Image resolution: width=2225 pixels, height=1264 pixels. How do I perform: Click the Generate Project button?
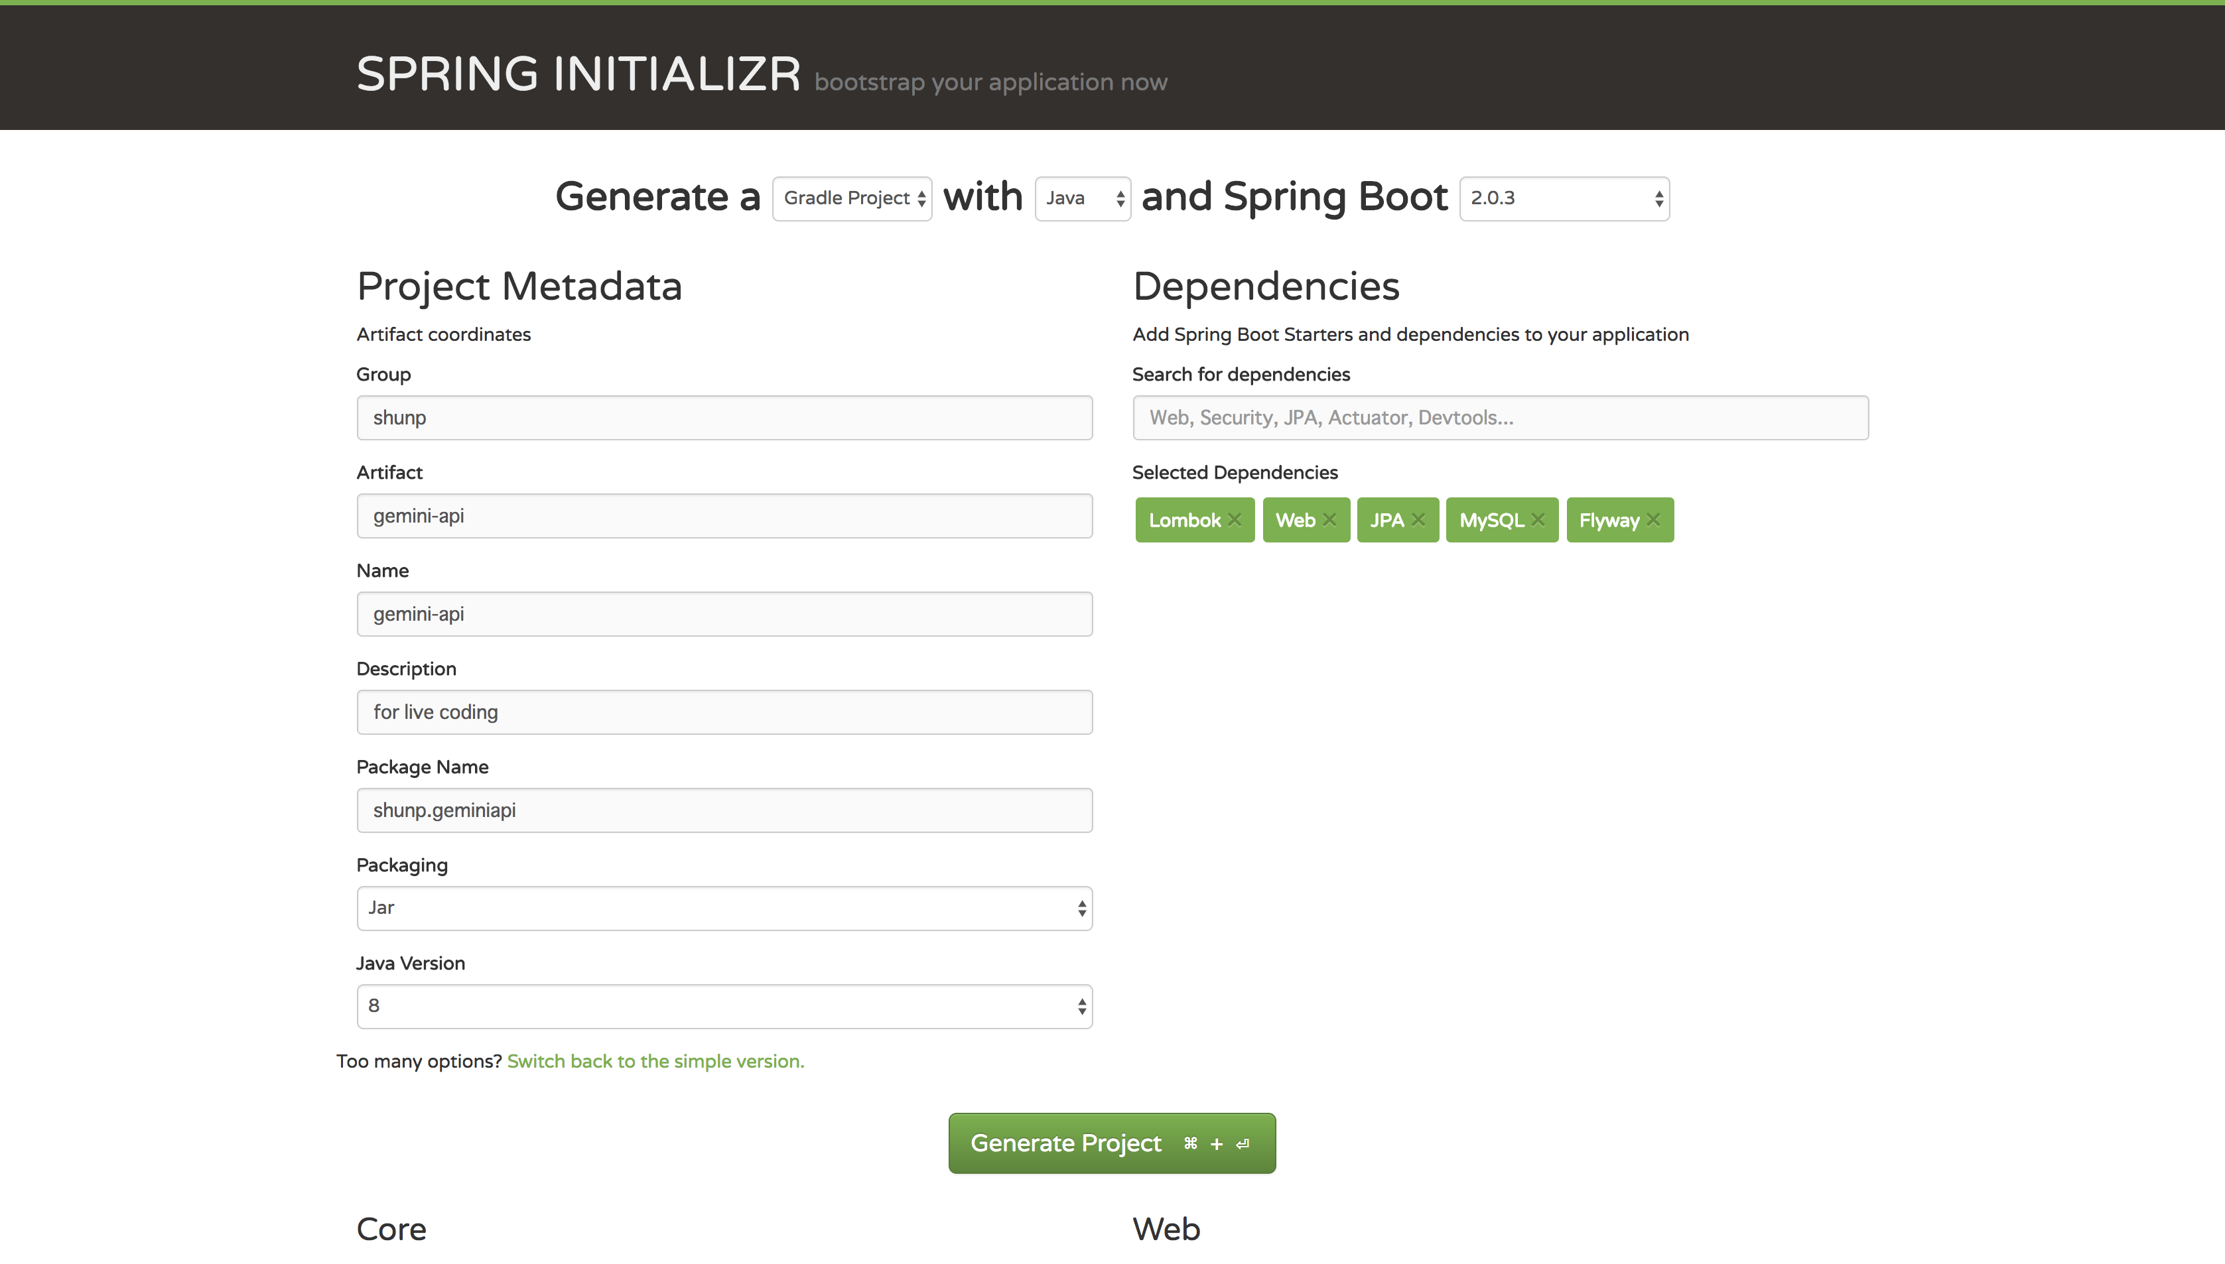(1112, 1143)
